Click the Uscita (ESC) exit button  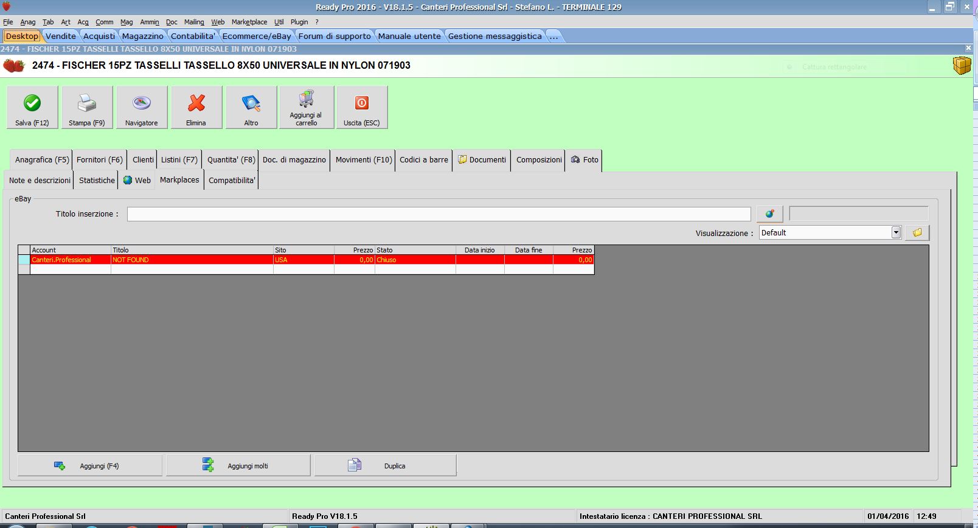[362, 107]
